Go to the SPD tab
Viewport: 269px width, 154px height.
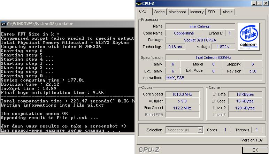point(212,12)
